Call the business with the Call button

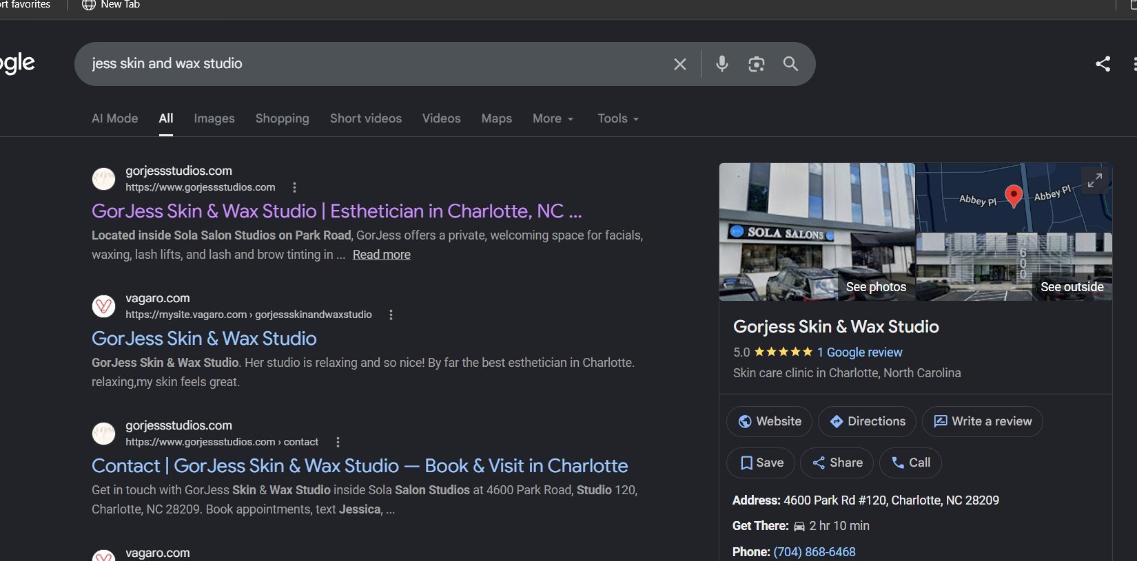(x=910, y=463)
